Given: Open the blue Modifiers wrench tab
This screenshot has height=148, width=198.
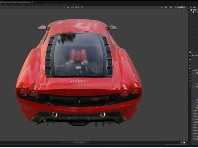Looking at the screenshot, I should (x=190, y=78).
